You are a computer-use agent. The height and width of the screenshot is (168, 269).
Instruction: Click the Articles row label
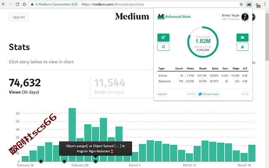coord(163,76)
